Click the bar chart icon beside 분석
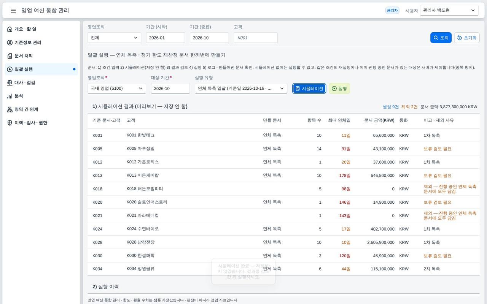 coord(10,96)
